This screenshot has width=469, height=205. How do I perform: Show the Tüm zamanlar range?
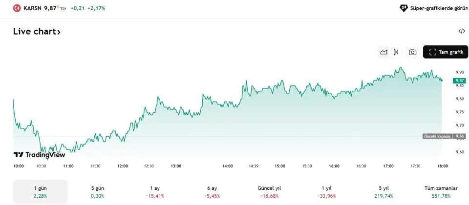(x=441, y=192)
